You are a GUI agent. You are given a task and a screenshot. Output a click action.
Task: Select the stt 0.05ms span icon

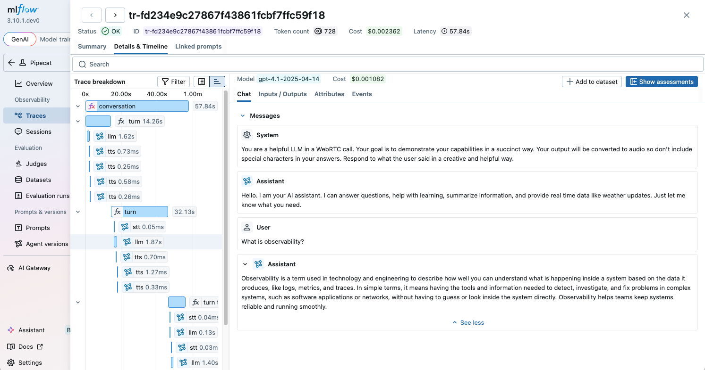pos(125,227)
